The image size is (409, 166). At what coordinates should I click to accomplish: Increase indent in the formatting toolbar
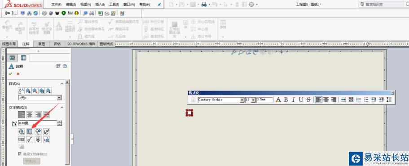click(x=381, y=100)
